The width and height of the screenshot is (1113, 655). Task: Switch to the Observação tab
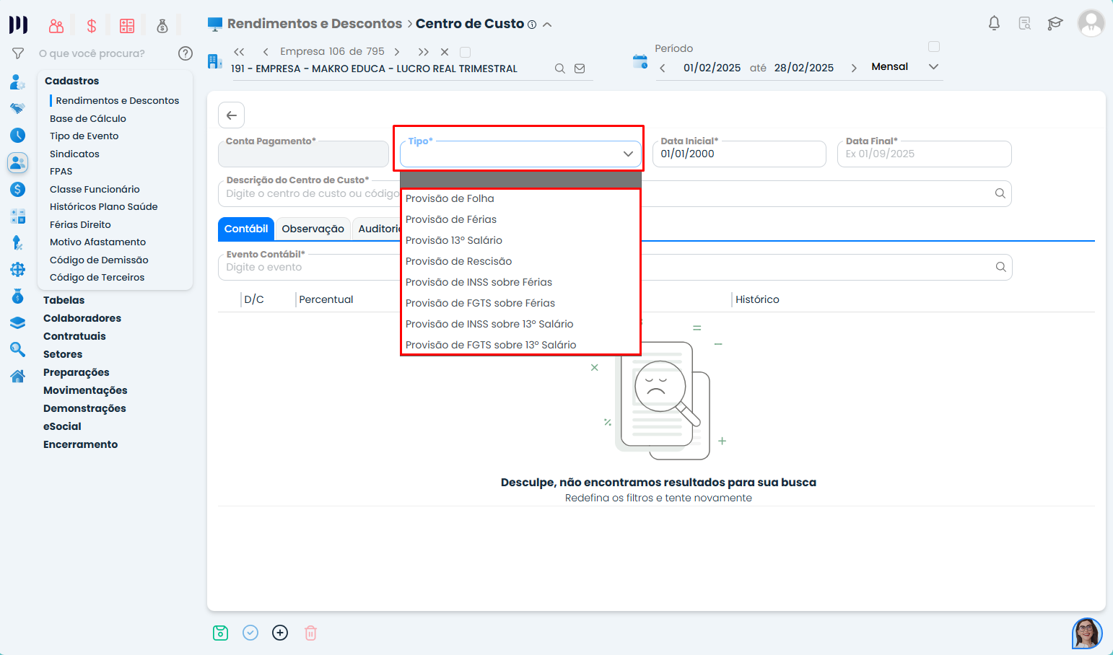point(313,229)
